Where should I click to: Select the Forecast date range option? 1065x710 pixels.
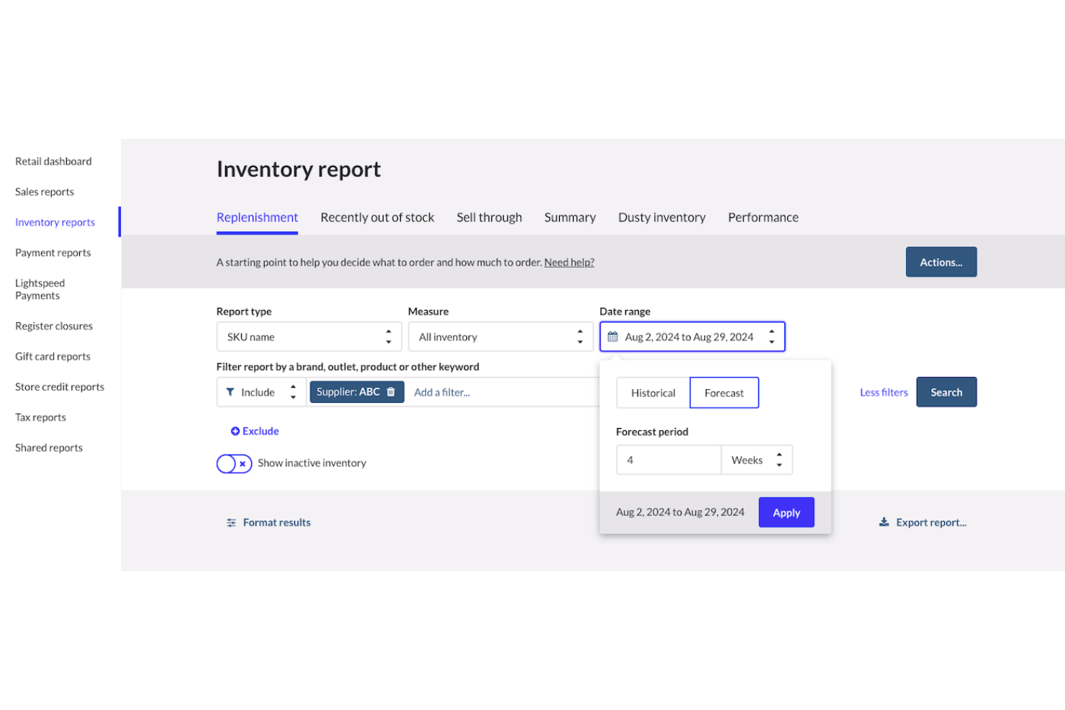pyautogui.click(x=723, y=393)
